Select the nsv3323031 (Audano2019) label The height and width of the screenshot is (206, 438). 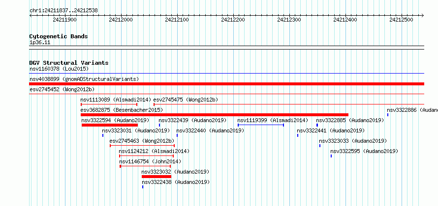[136, 130]
